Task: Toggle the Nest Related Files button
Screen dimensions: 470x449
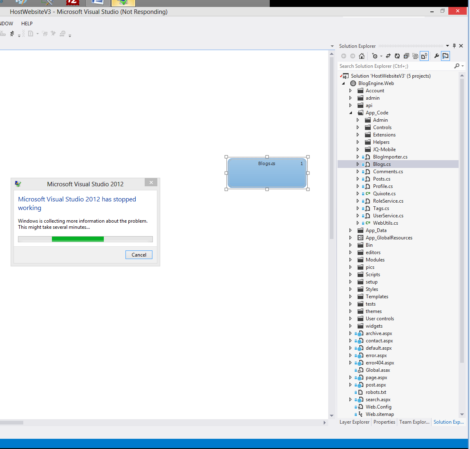Action: [x=424, y=56]
